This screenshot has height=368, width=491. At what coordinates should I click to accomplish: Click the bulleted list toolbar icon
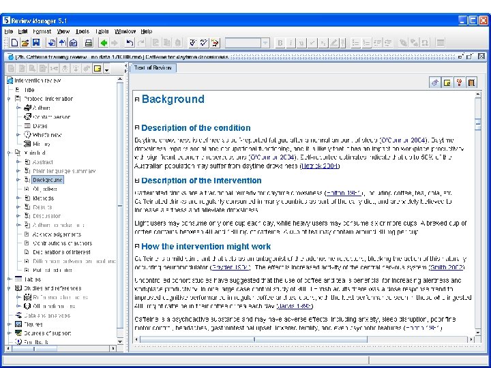pyautogui.click(x=355, y=43)
